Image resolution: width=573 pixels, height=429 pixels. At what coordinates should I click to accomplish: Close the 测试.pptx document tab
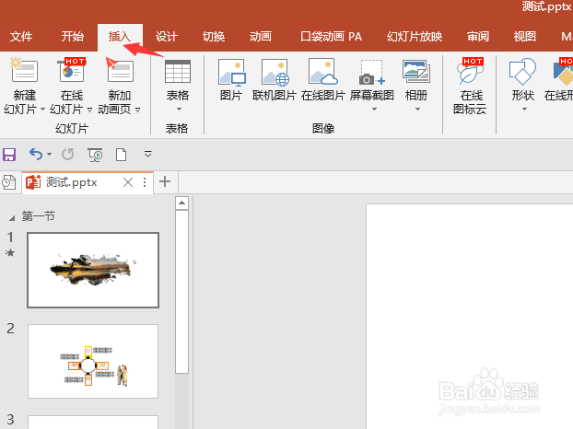point(128,182)
